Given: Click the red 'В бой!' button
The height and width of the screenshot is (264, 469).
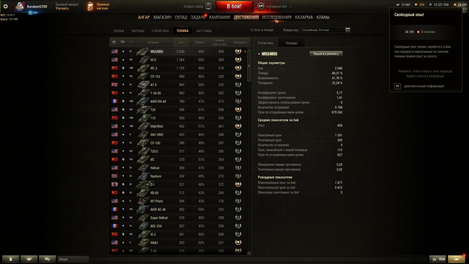Looking at the screenshot, I should (x=234, y=6).
